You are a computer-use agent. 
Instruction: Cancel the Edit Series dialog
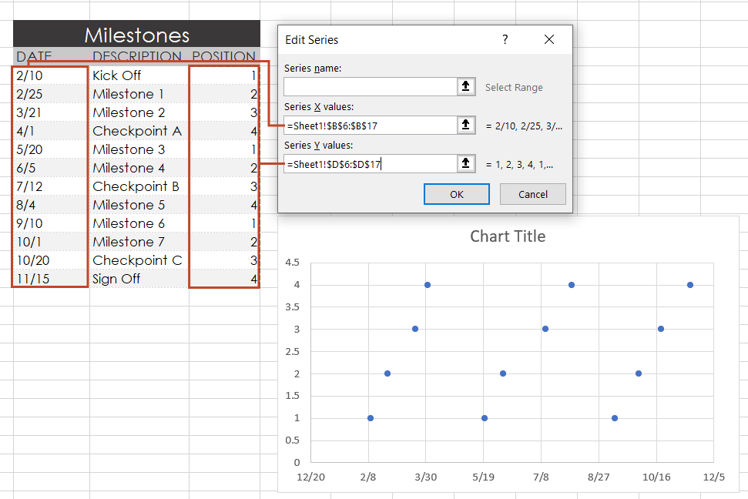[x=532, y=193]
